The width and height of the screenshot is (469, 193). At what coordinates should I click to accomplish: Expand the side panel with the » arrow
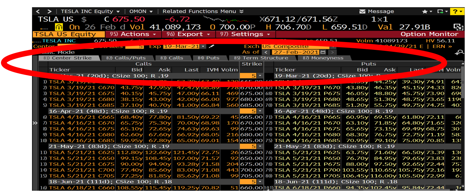35,123
